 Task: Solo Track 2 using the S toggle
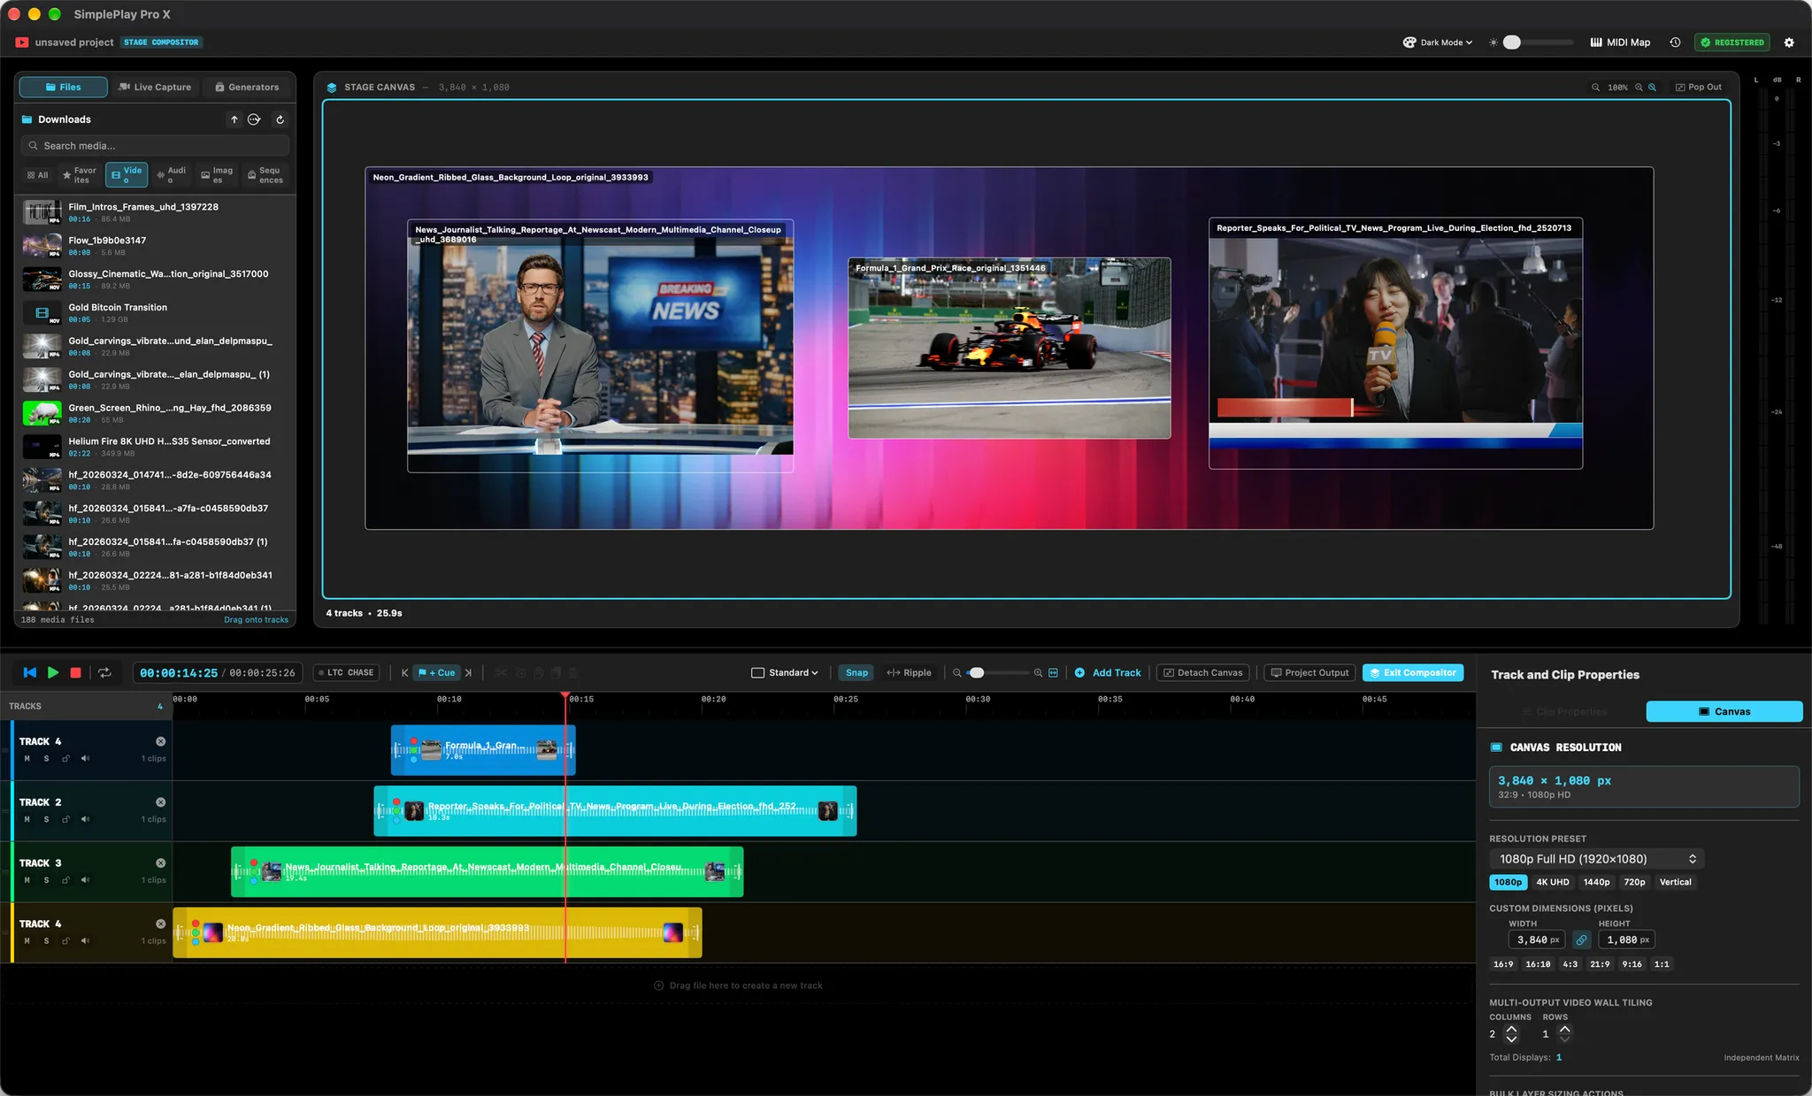(46, 819)
